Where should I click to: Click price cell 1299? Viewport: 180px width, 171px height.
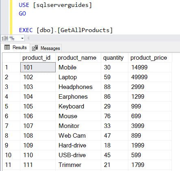pyautogui.click(x=150, y=97)
